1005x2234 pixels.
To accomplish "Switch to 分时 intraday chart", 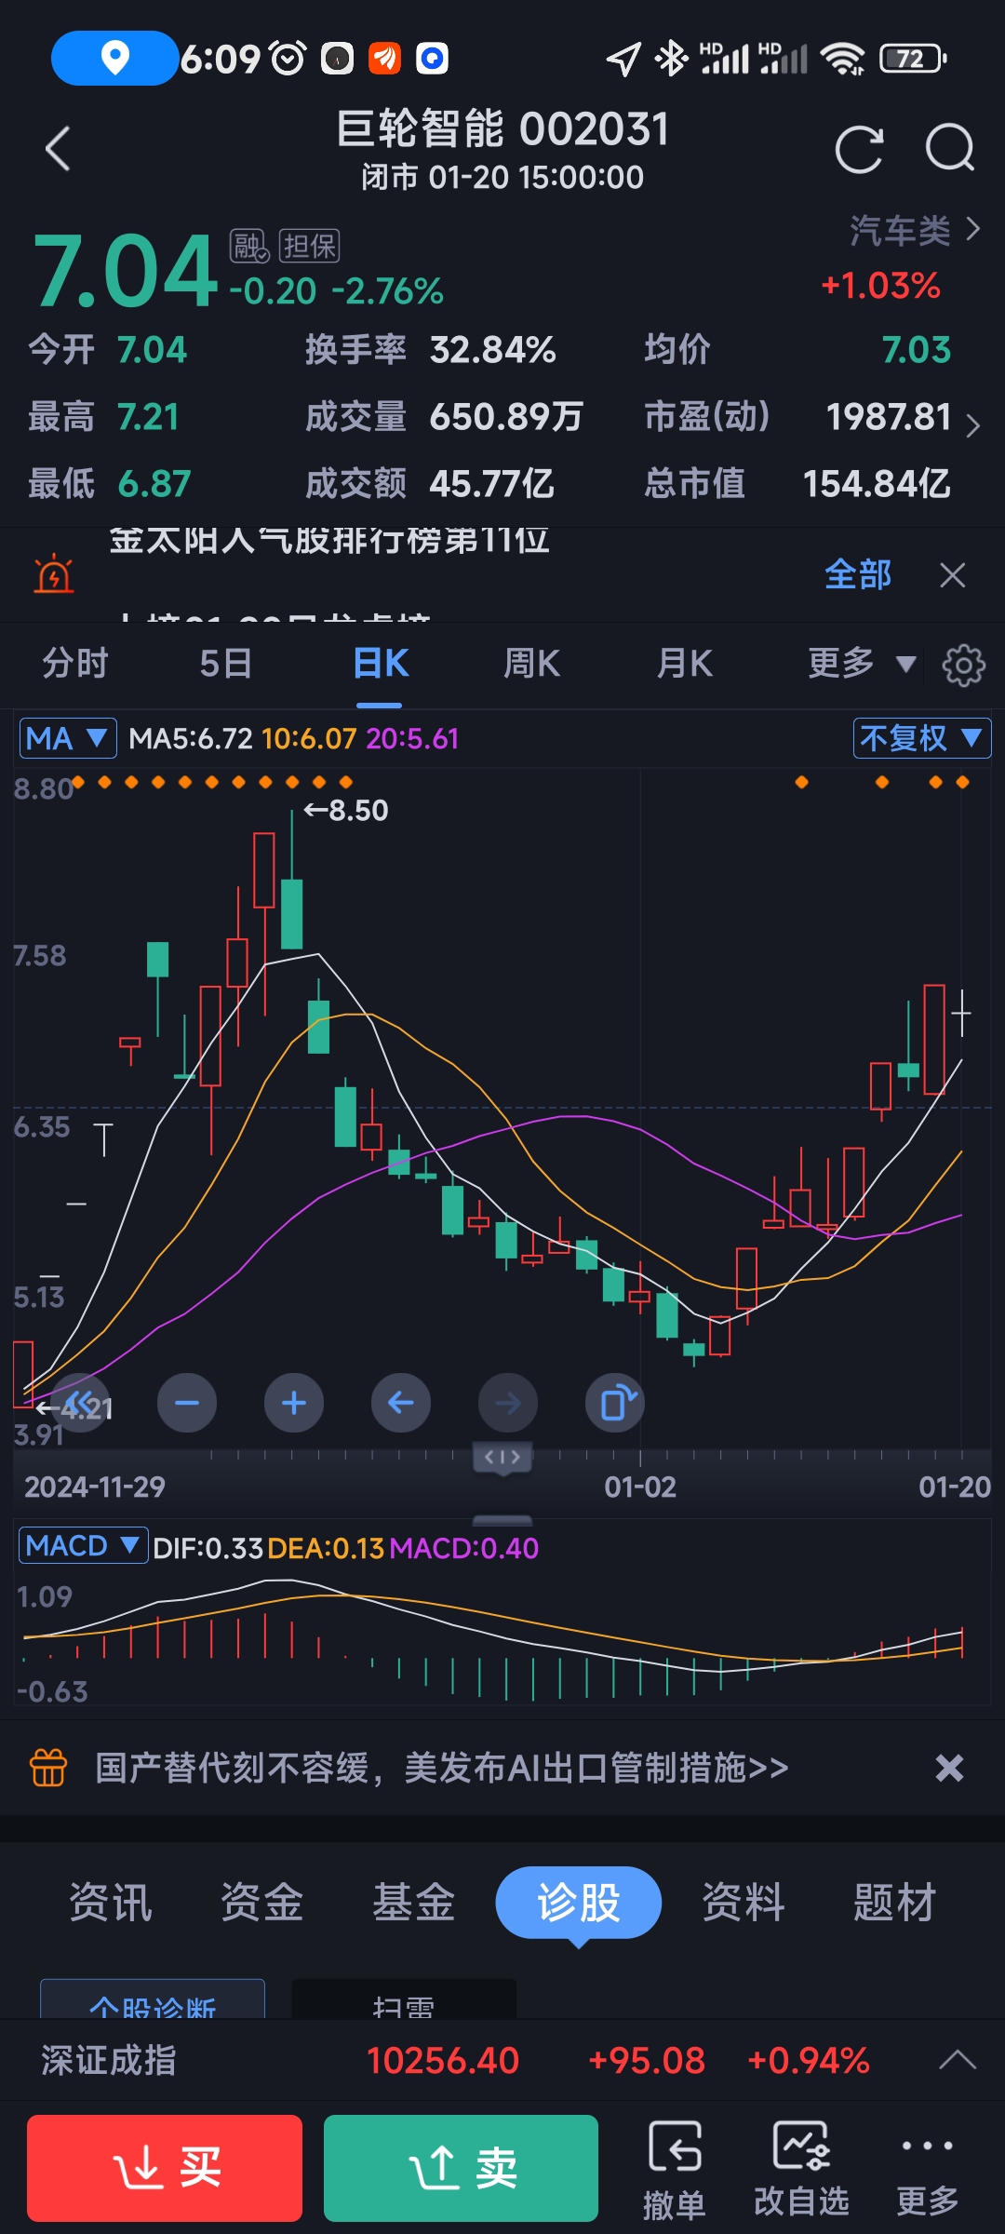I will [x=75, y=664].
